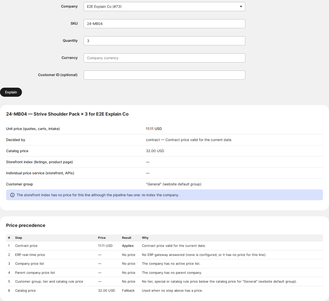The height and width of the screenshot is (301, 329).
Task: Select the Quantity input field
Action: (x=164, y=41)
